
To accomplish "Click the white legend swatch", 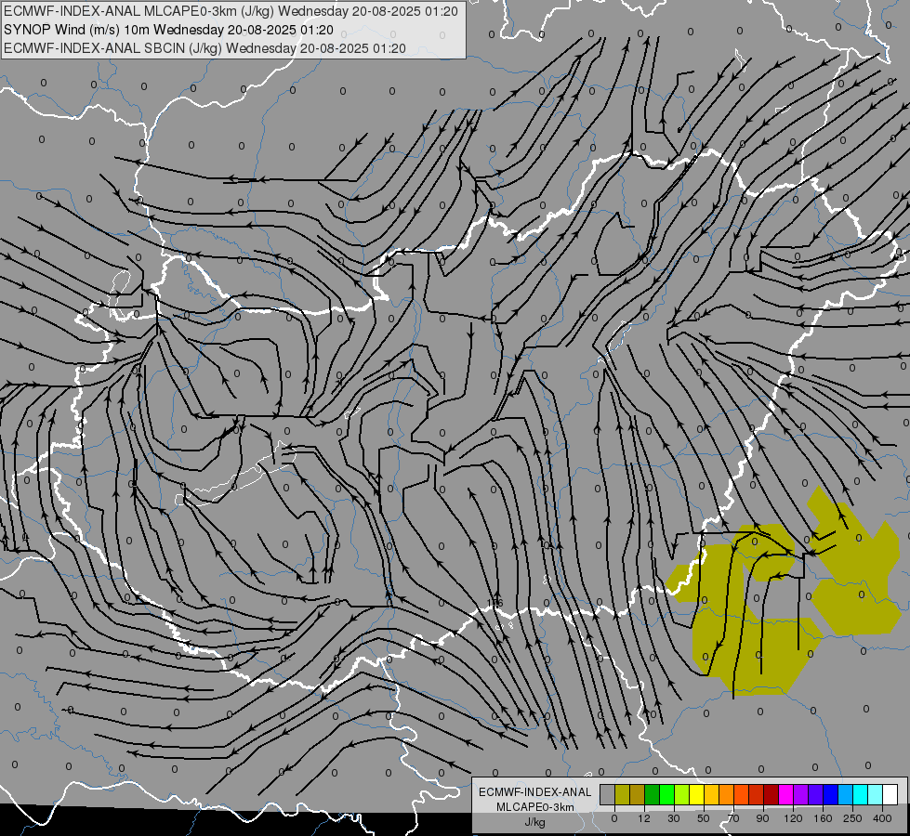I will [x=890, y=794].
